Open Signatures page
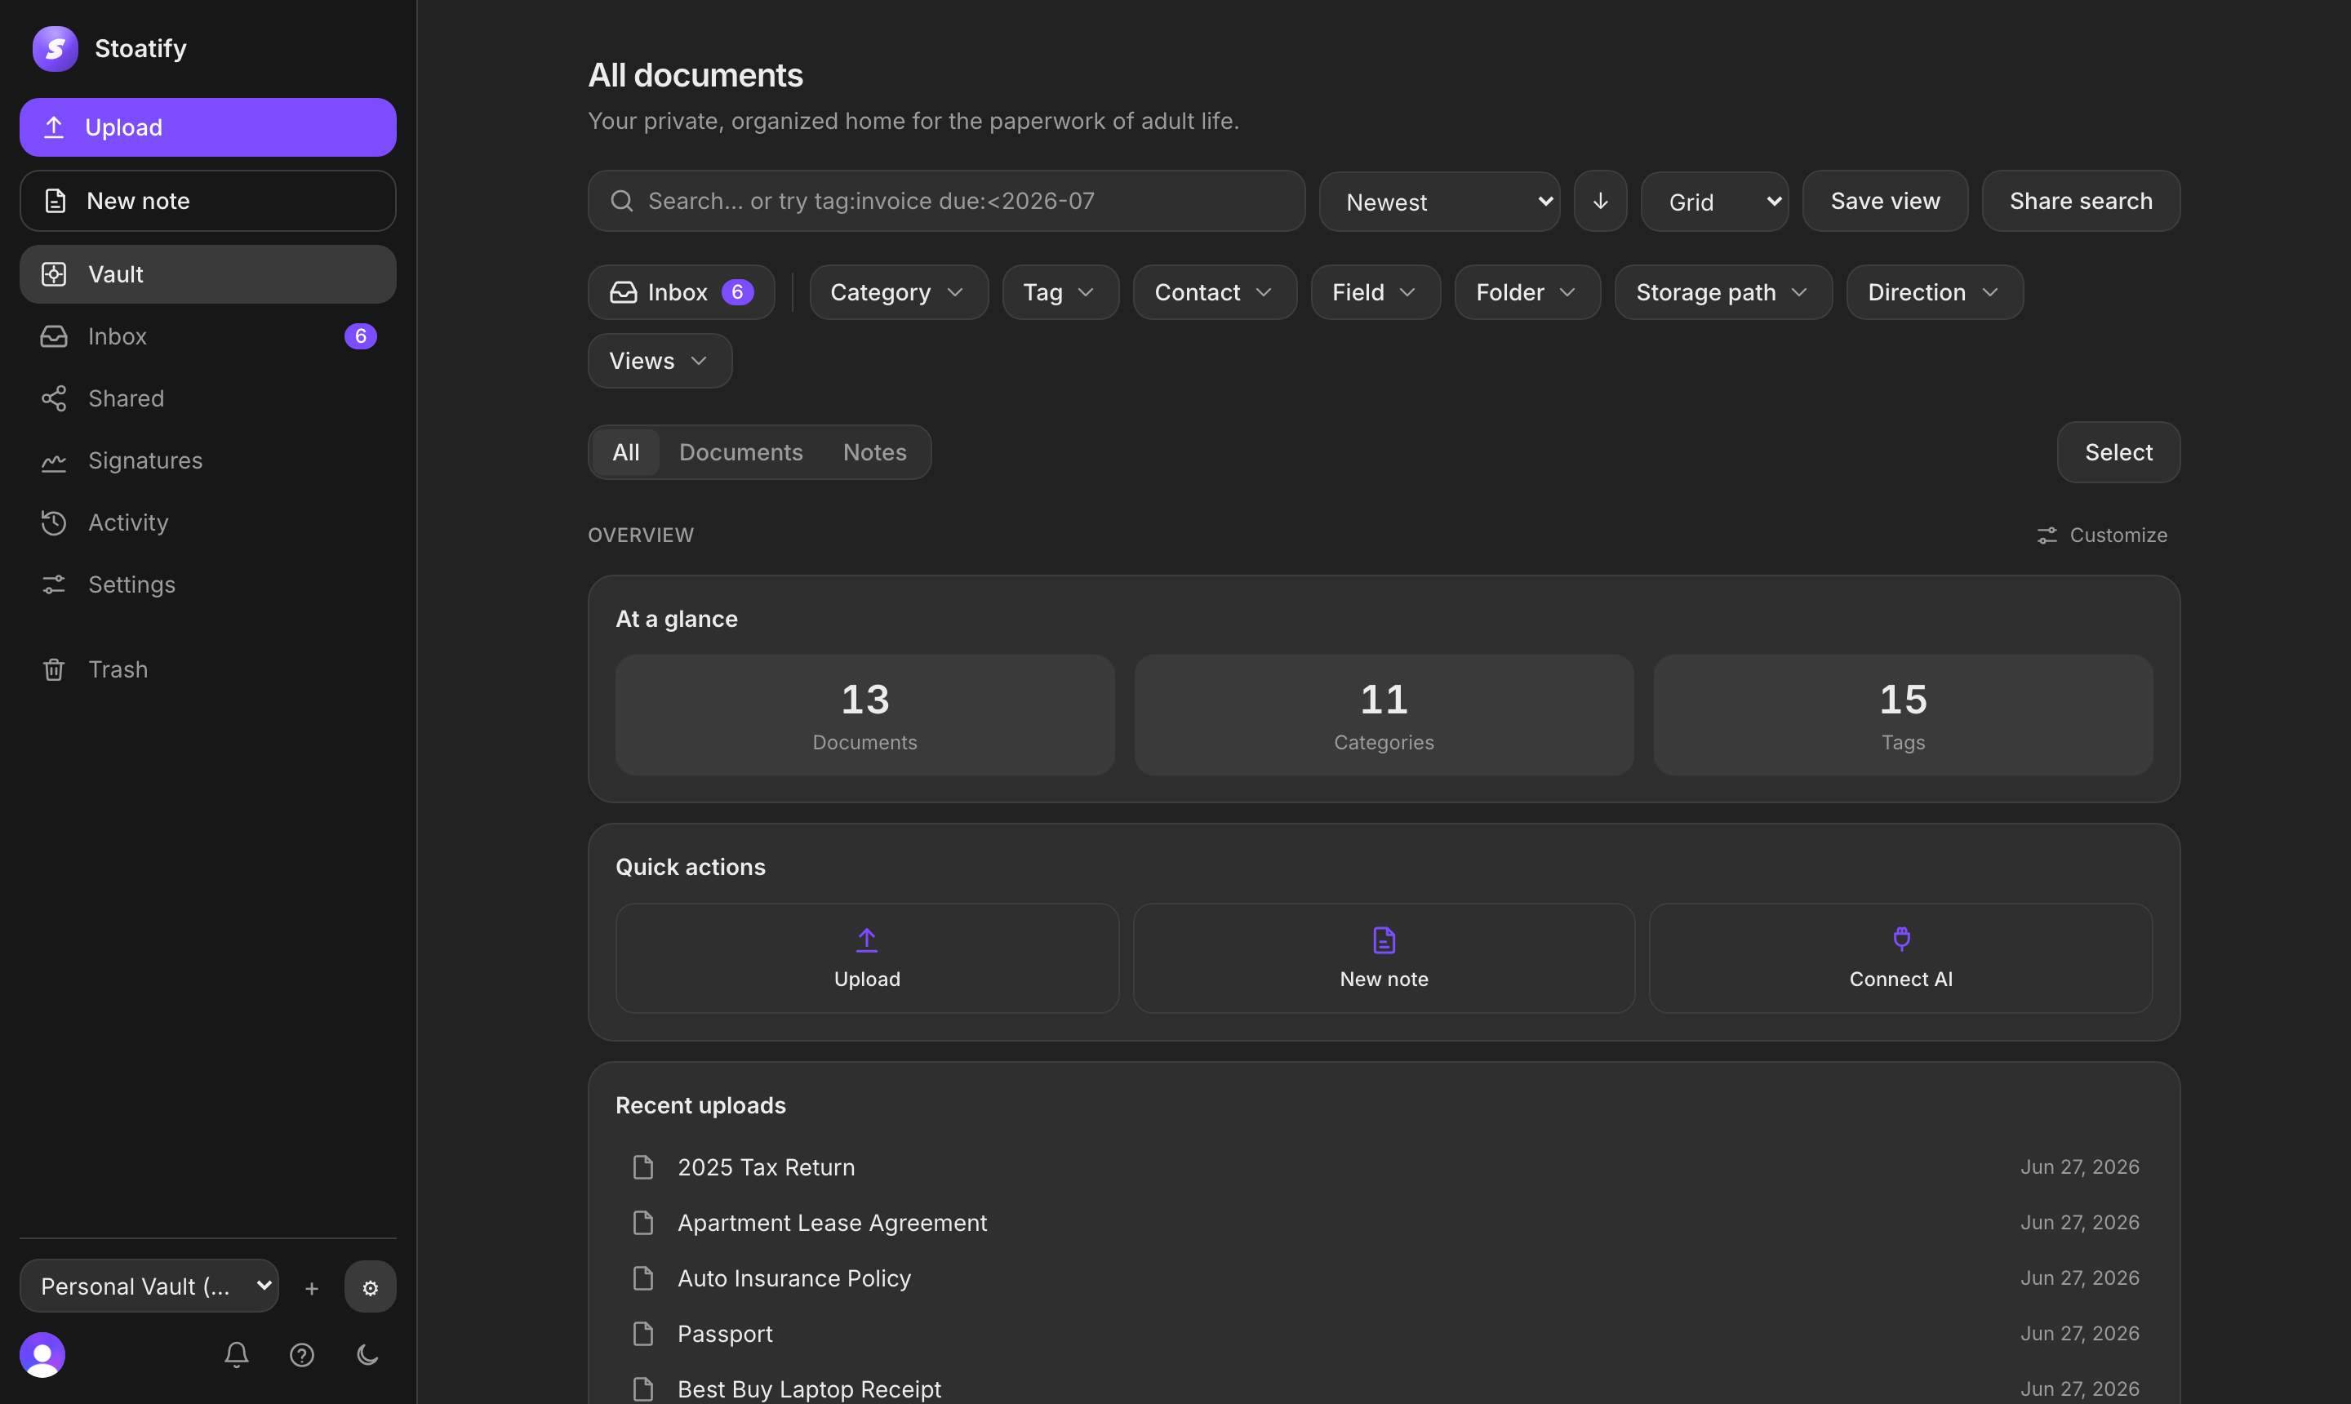This screenshot has width=2351, height=1404. [x=208, y=460]
